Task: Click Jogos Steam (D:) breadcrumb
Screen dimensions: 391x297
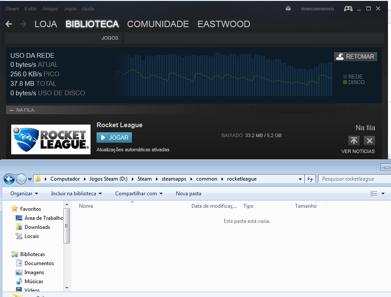Action: point(109,179)
